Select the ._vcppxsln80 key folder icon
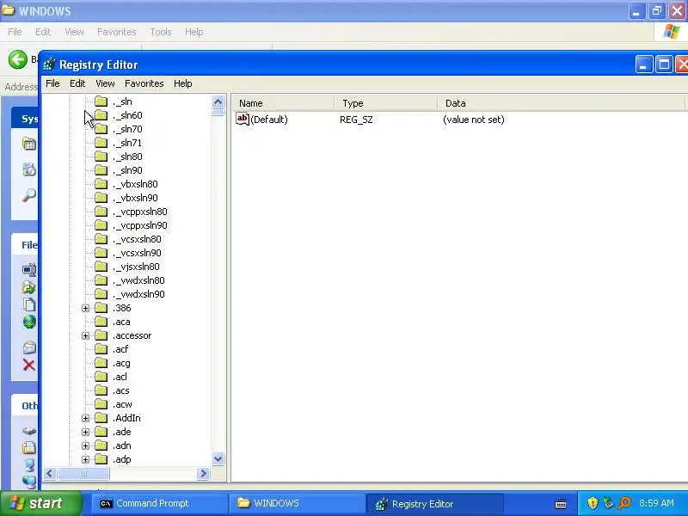The height and width of the screenshot is (516, 688). [x=101, y=212]
